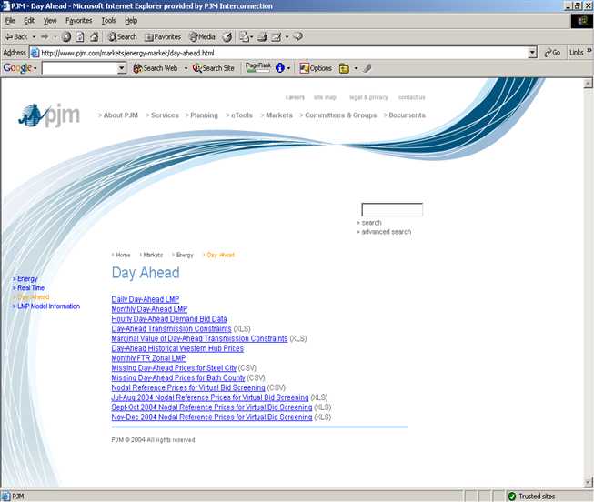Click the page icon in Address bar

(35, 53)
